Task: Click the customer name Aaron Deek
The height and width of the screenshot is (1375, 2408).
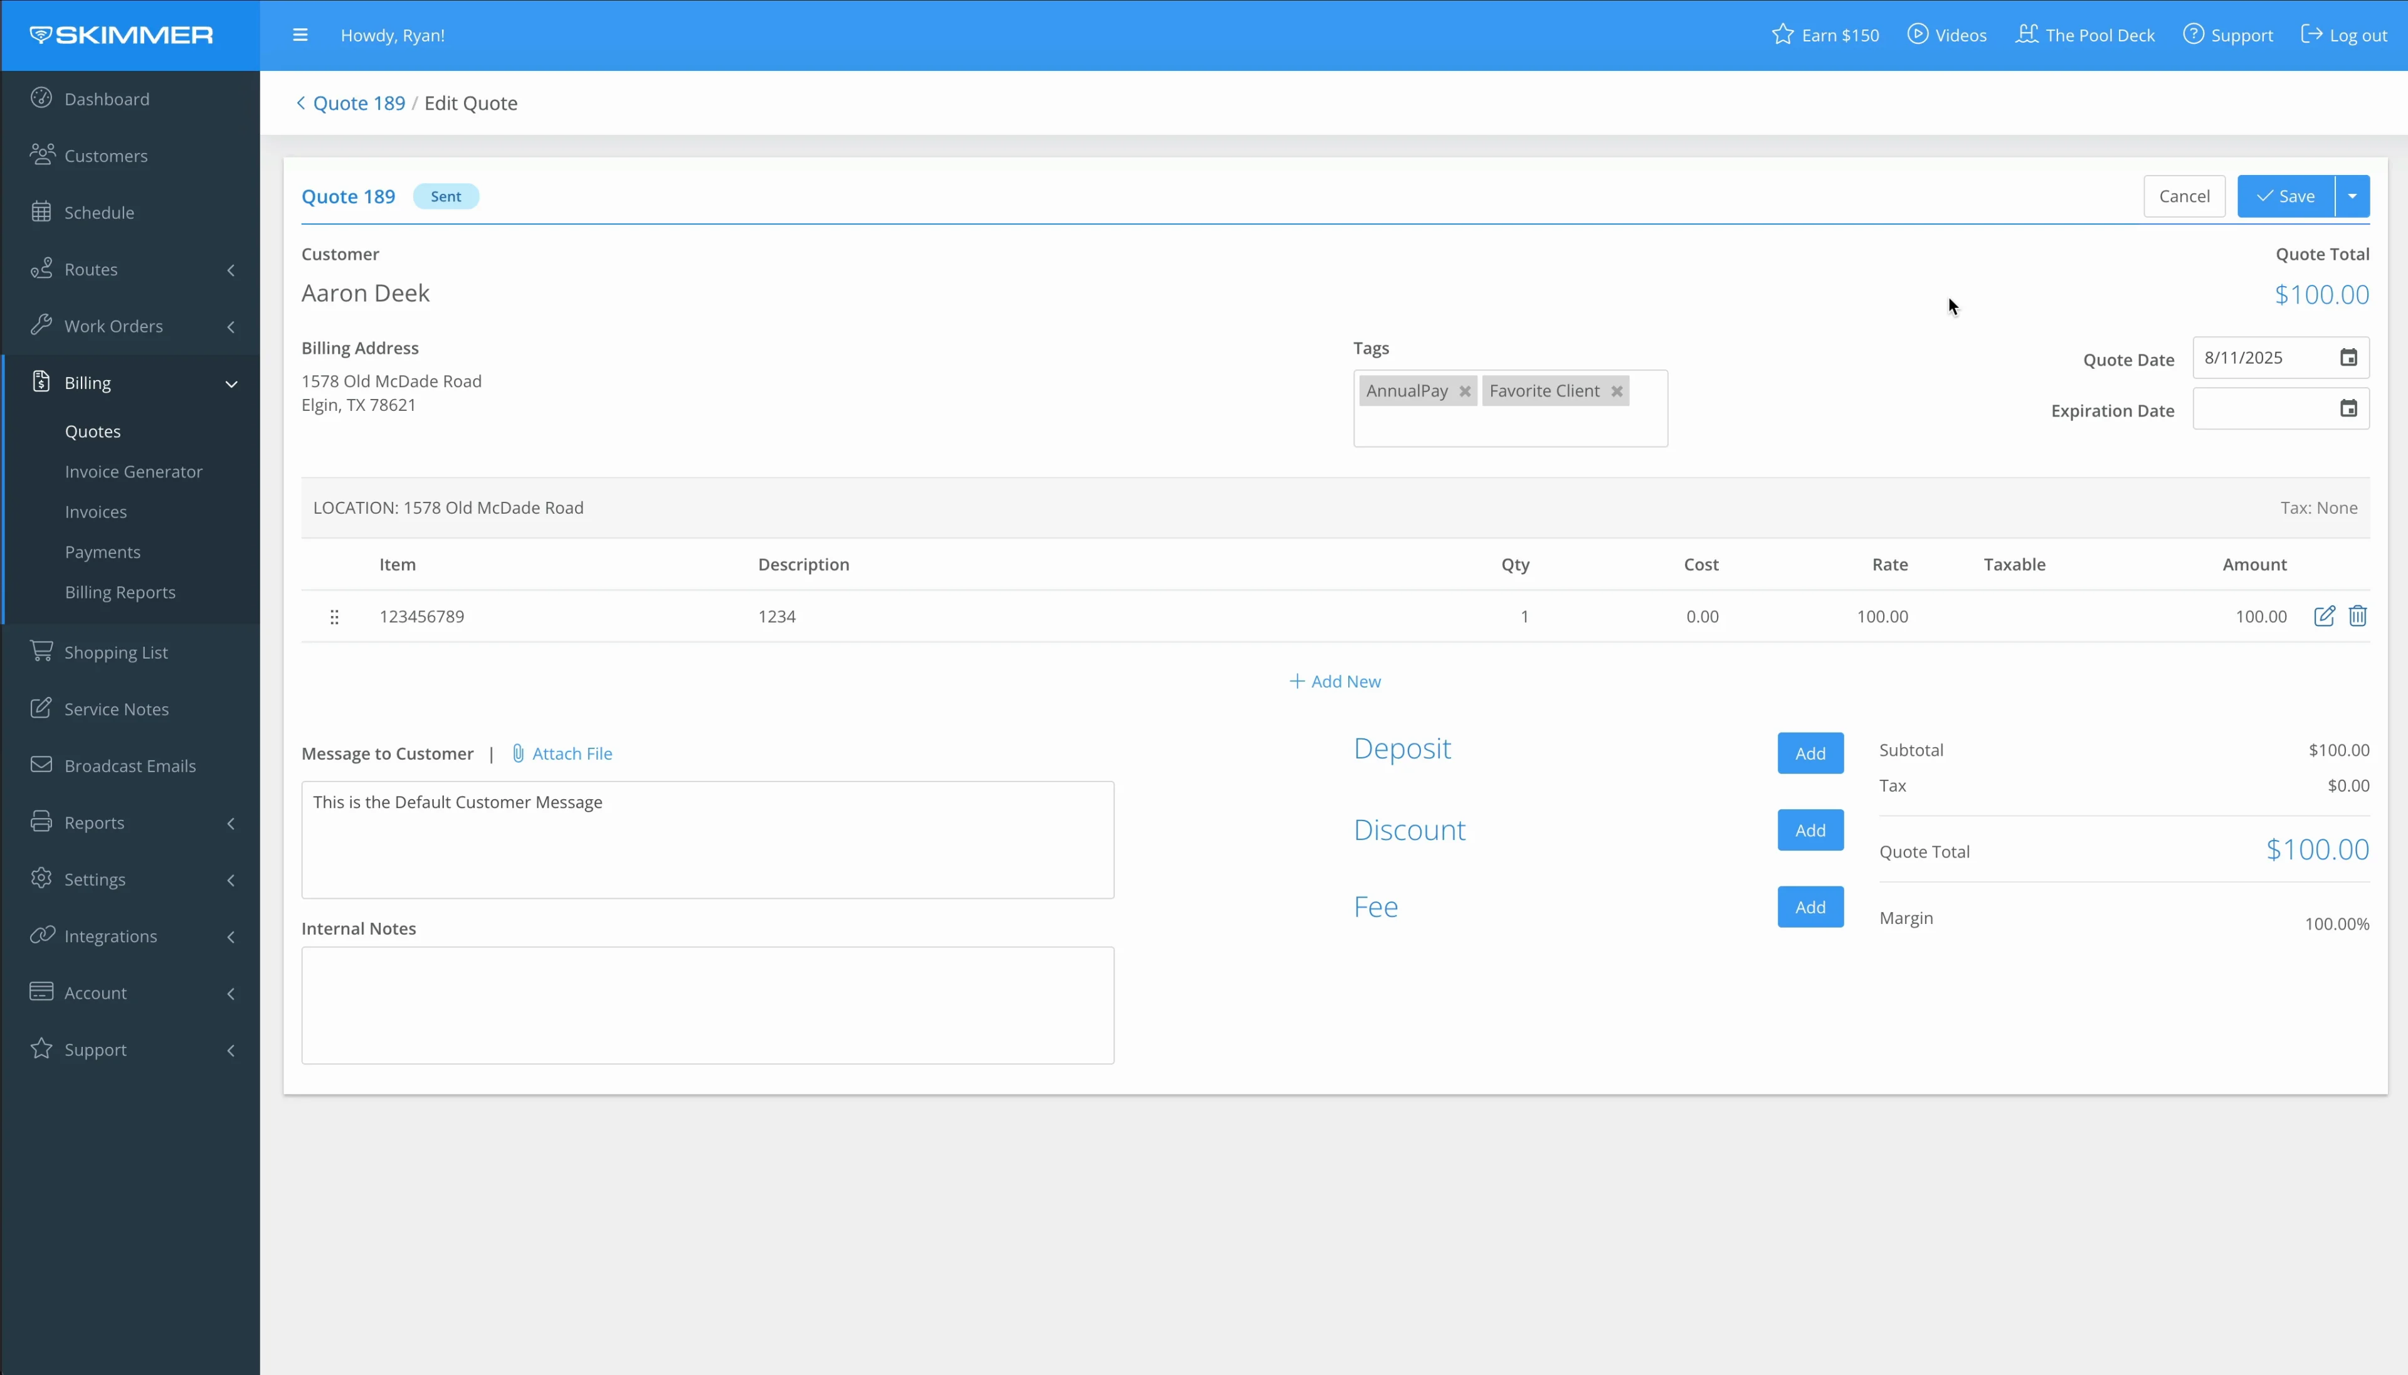Action: (x=366, y=293)
